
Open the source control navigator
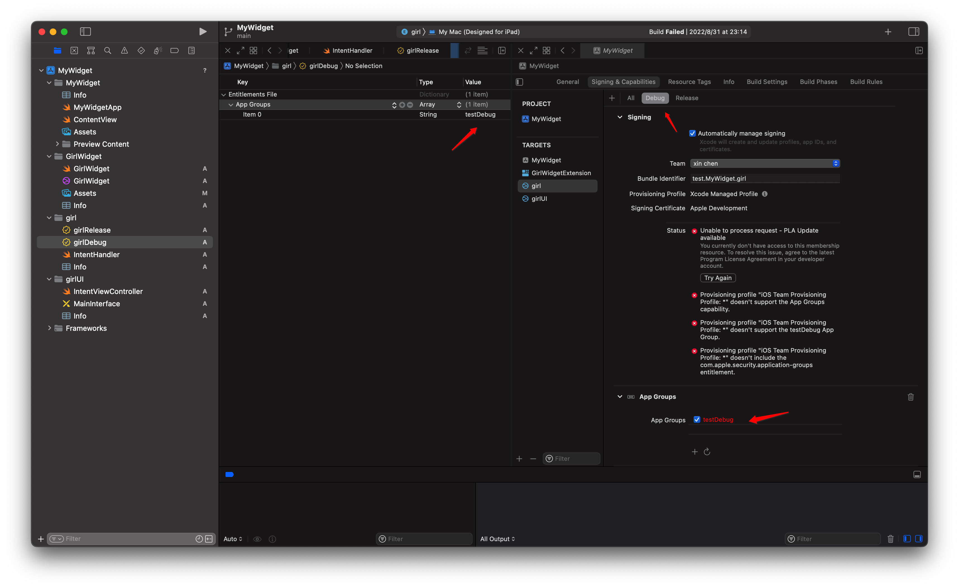point(74,50)
